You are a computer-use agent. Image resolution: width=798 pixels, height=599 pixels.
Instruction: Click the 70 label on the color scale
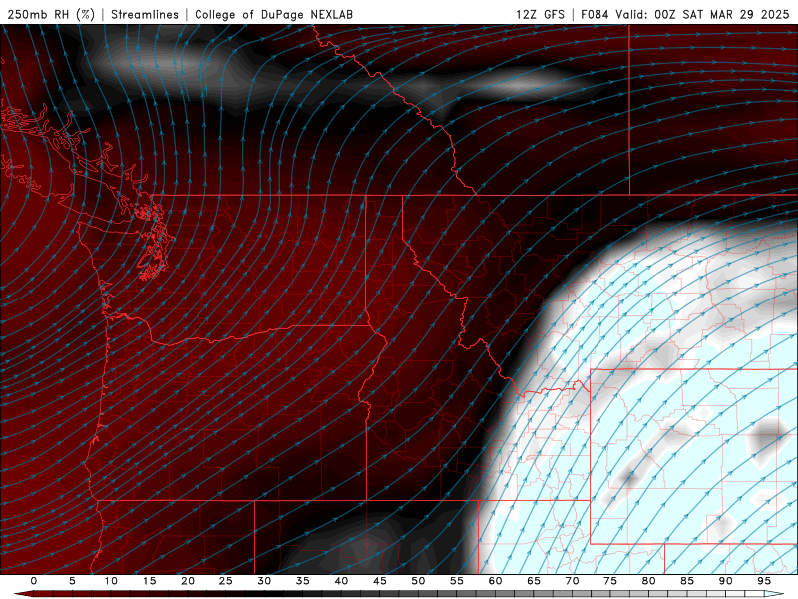coord(572,581)
